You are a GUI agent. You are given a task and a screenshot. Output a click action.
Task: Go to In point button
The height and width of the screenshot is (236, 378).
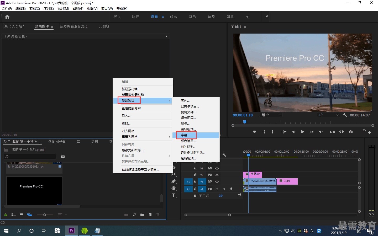[x=284, y=132]
